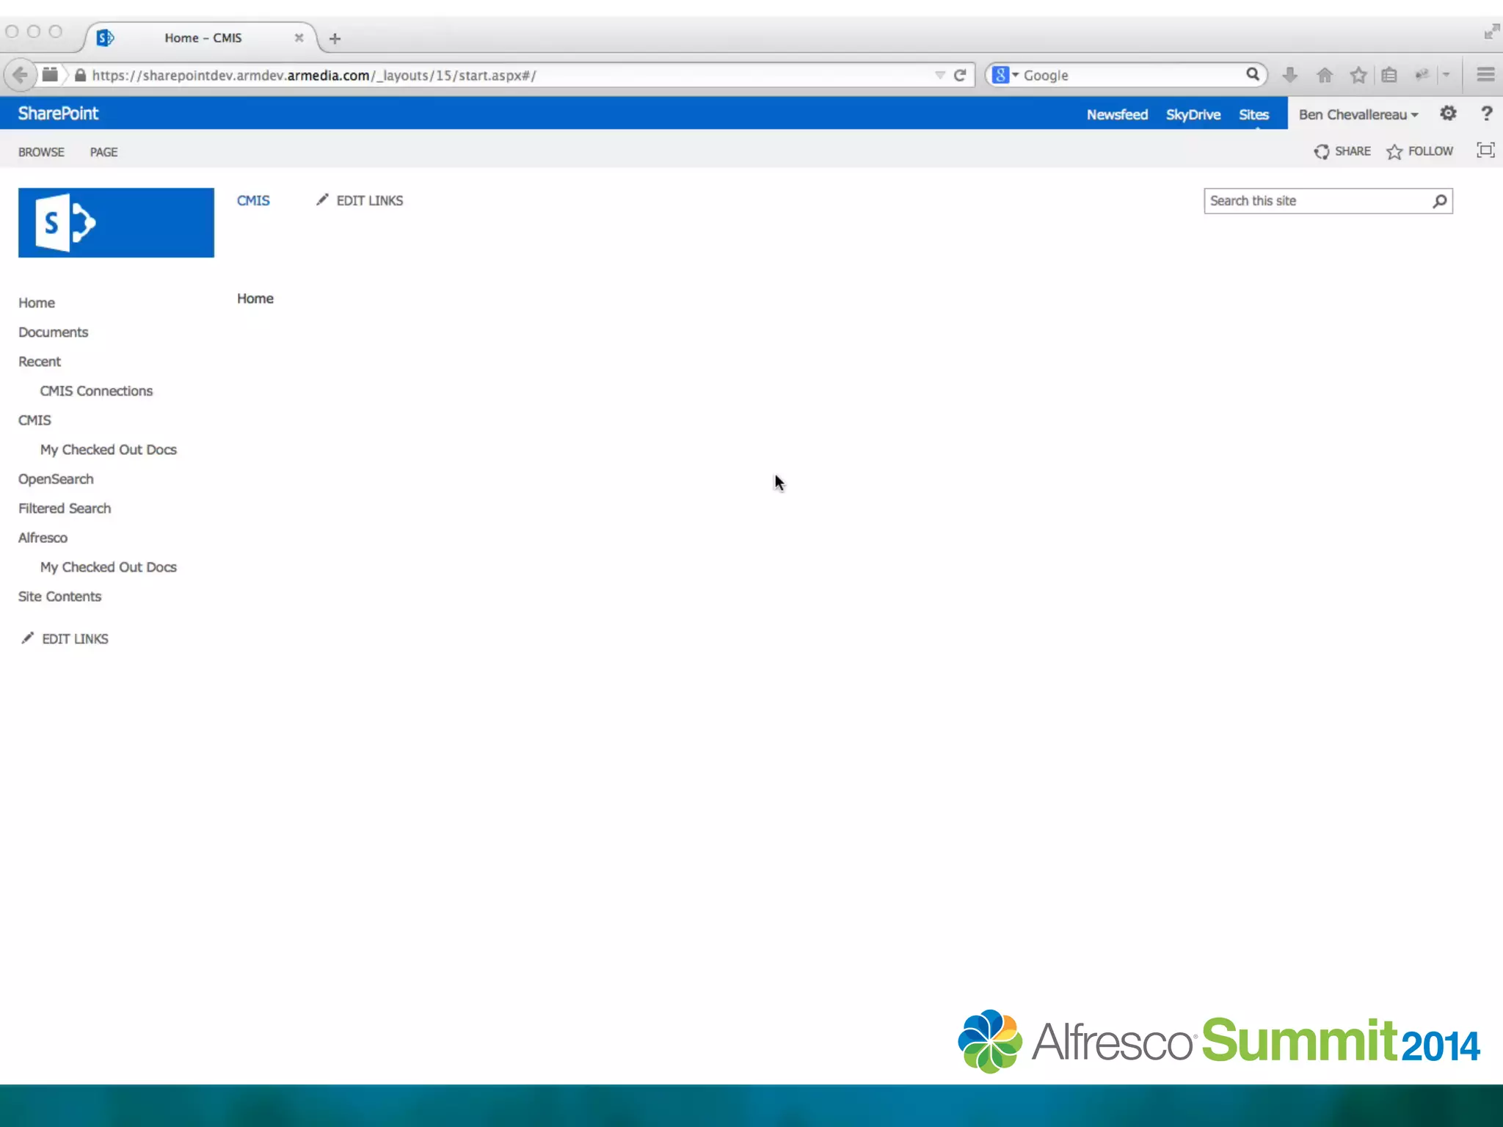Open My Checked Out Docs under CMIS

[x=109, y=449]
